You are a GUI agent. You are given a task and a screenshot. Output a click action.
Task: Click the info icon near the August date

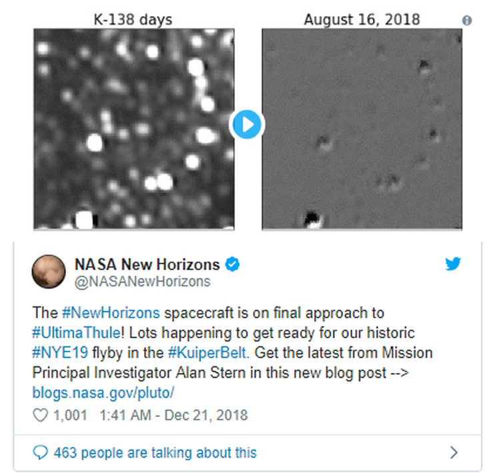pyautogui.click(x=467, y=21)
